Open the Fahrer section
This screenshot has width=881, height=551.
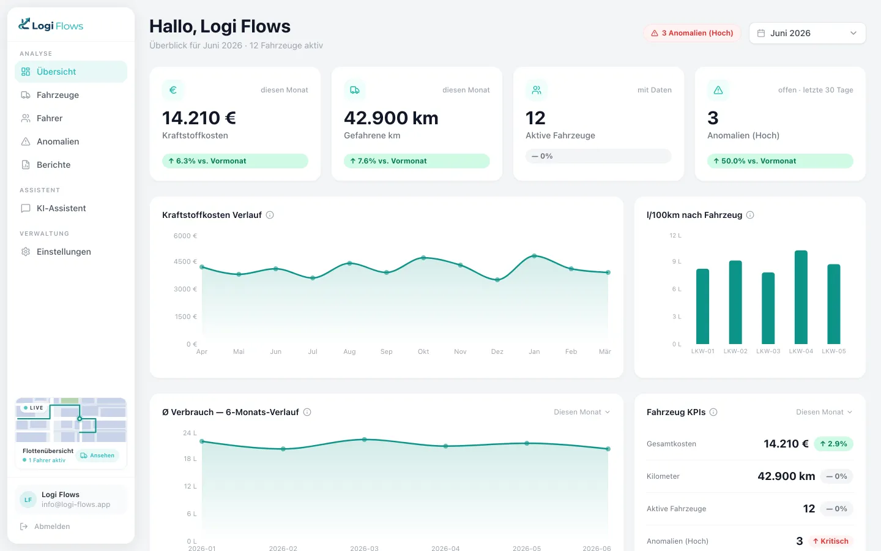(x=71, y=118)
